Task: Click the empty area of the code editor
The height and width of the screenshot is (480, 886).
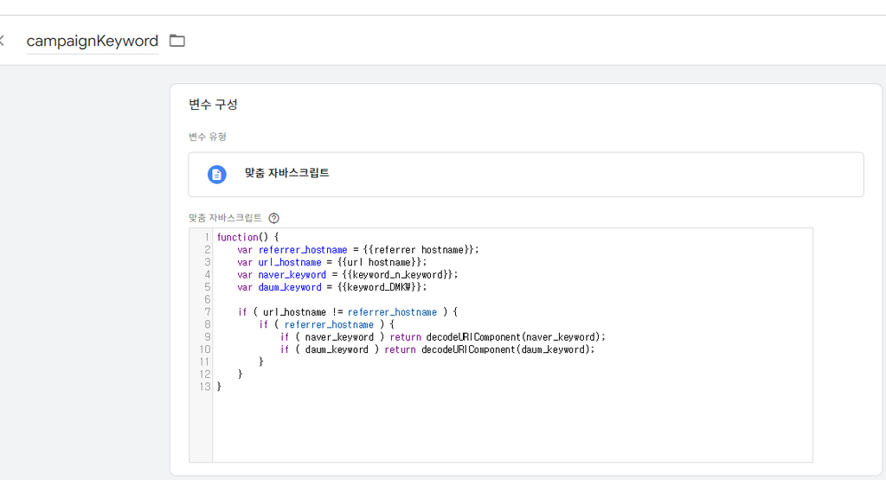Action: pos(512,426)
